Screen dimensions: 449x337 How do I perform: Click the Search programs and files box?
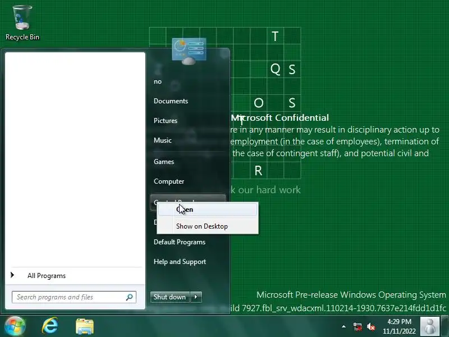[x=74, y=297]
